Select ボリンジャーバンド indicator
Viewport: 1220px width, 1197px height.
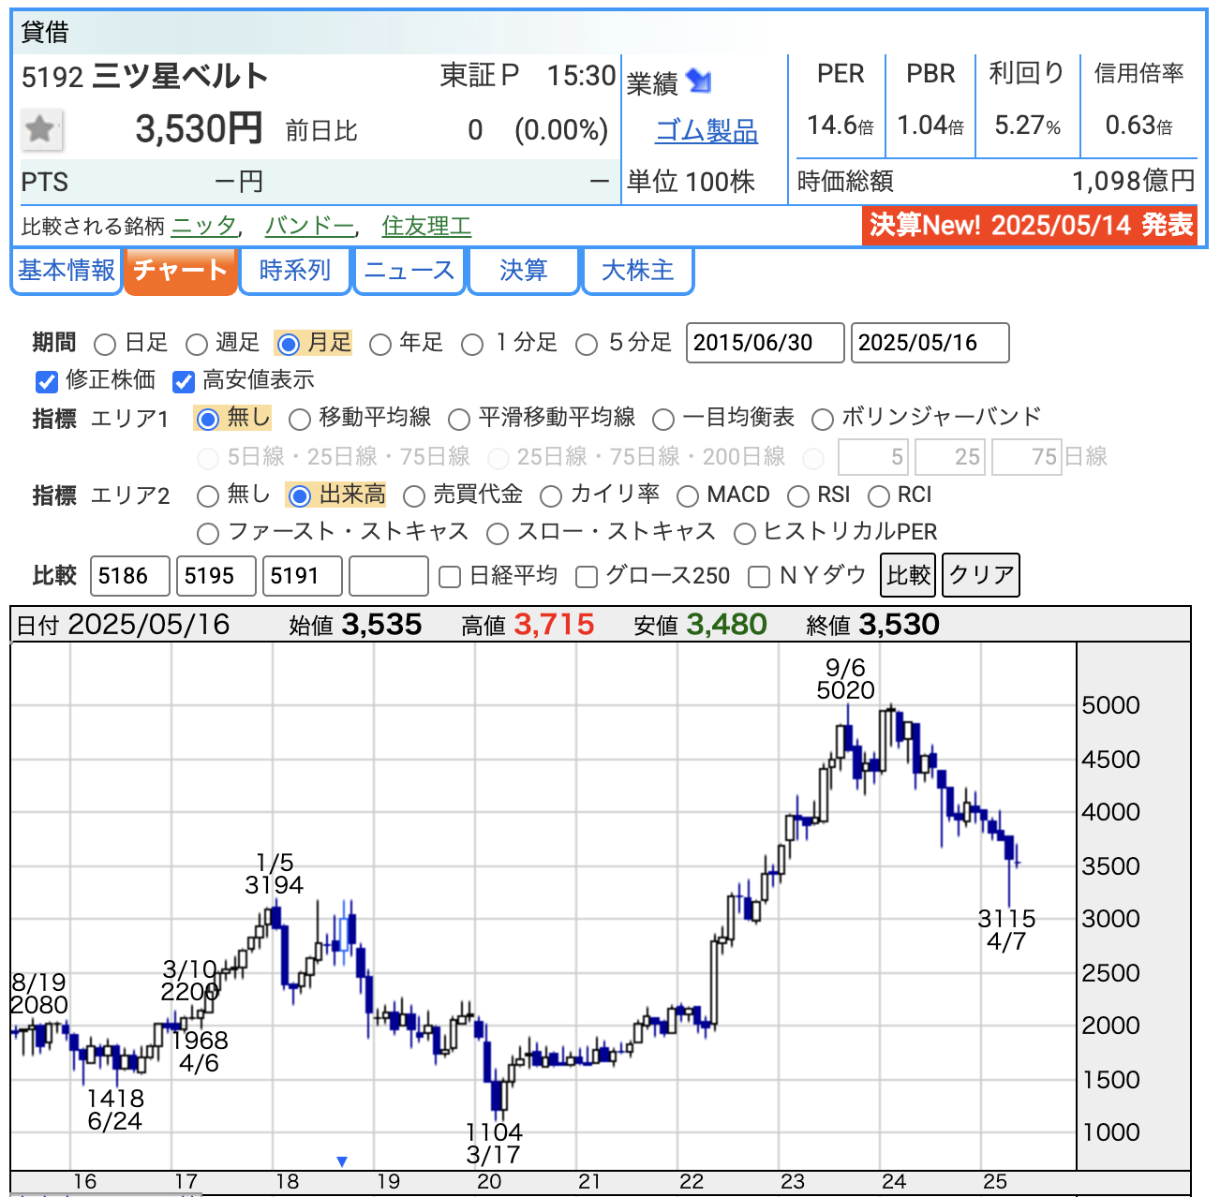pyautogui.click(x=822, y=419)
